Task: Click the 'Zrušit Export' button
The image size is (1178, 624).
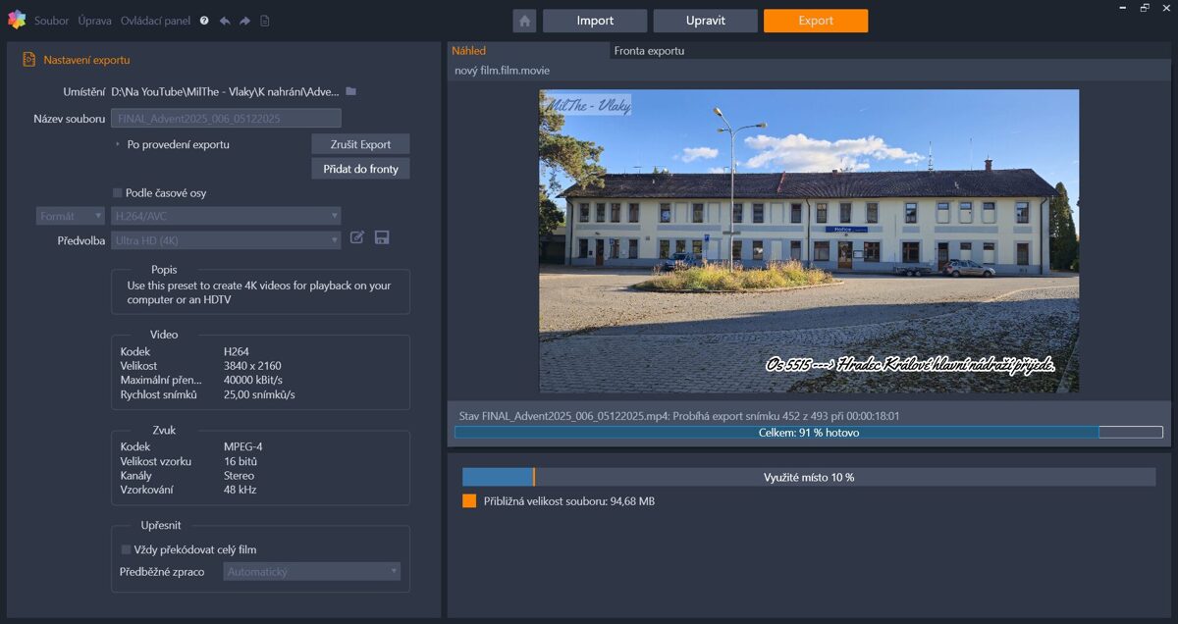Action: coord(360,144)
